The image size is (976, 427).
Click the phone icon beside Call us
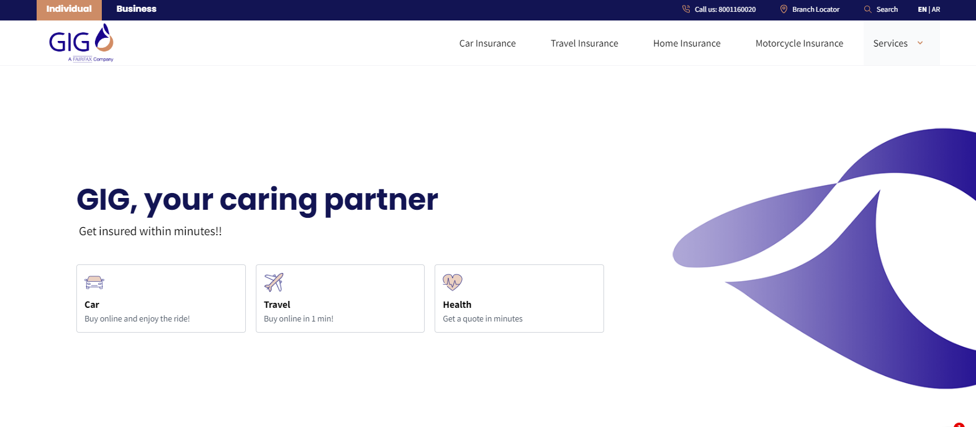point(686,9)
